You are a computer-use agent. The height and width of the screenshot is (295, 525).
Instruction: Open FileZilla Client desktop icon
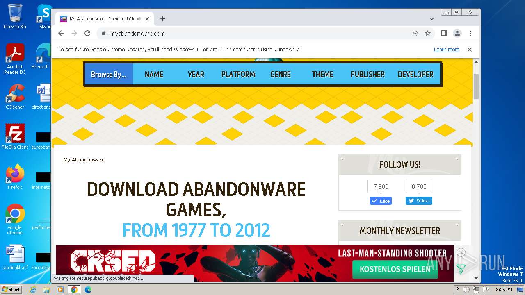[15, 137]
